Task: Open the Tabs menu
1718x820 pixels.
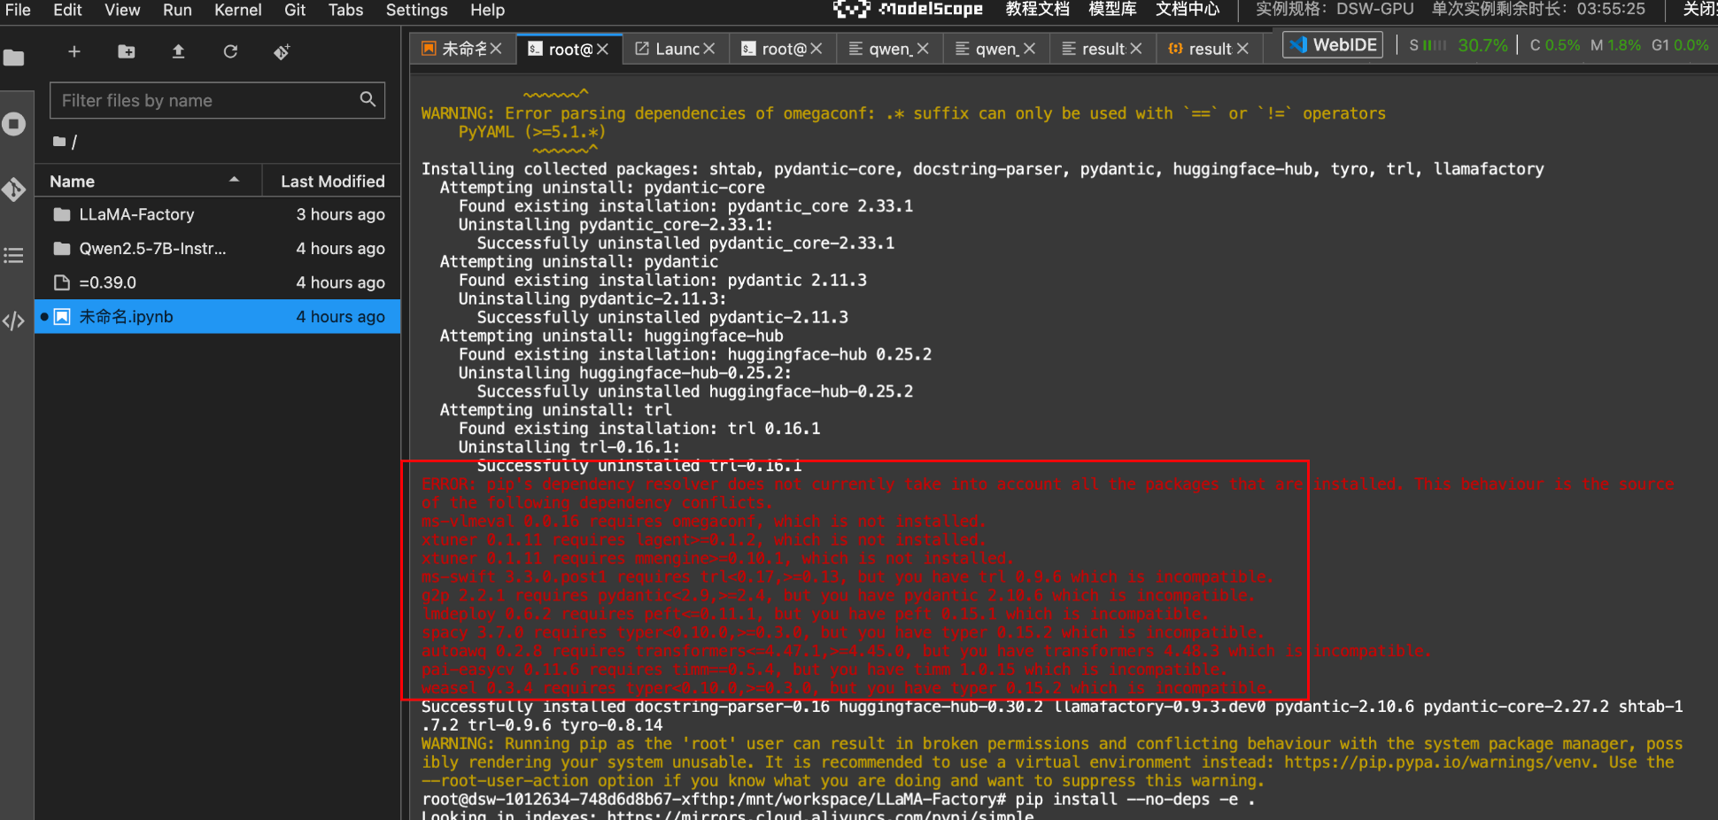Action: tap(345, 10)
